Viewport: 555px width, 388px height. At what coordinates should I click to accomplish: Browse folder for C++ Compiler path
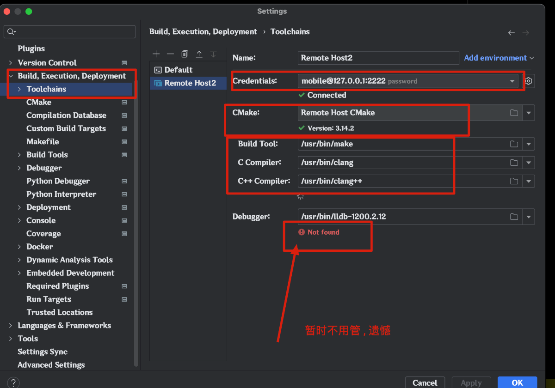(x=514, y=181)
